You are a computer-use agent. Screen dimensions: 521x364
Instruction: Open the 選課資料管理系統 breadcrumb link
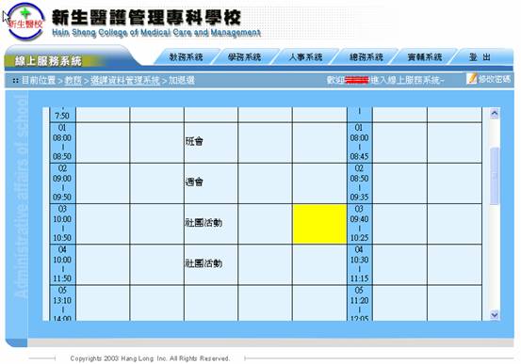(x=125, y=80)
